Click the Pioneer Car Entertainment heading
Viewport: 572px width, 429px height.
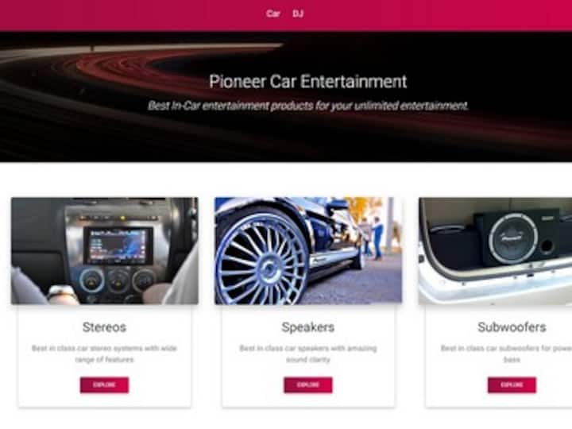308,81
